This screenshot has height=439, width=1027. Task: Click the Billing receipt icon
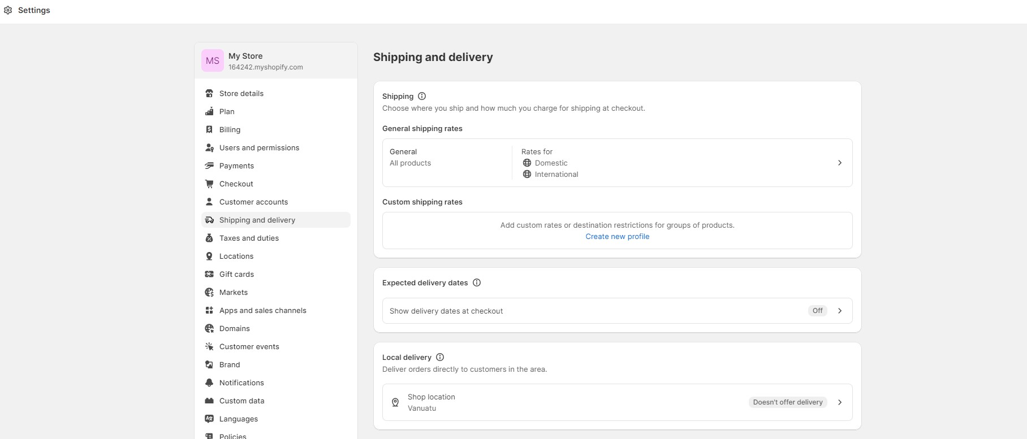(x=209, y=129)
